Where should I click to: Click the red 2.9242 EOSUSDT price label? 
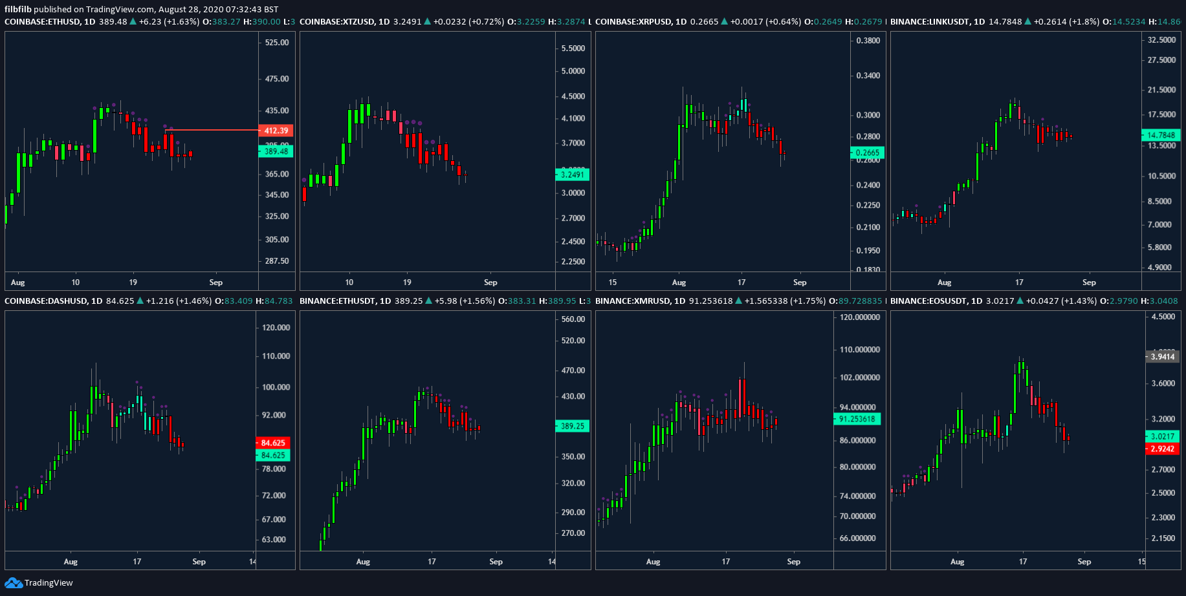click(x=1163, y=449)
